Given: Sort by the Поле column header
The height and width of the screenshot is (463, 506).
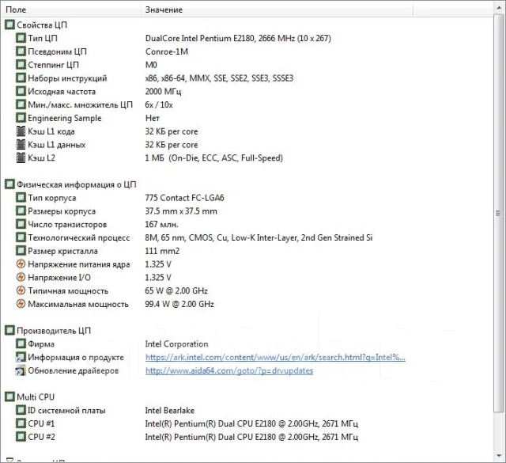Looking at the screenshot, I should click(72, 9).
